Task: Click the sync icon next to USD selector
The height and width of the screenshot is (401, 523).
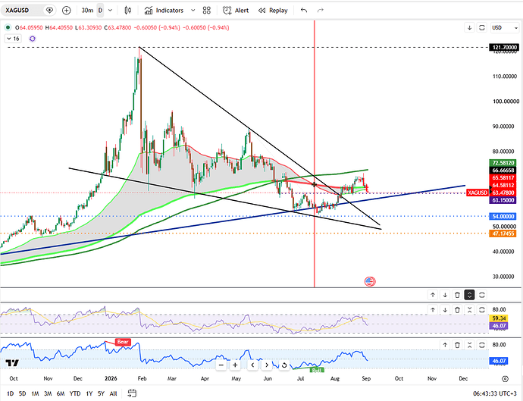Action: tap(481, 28)
